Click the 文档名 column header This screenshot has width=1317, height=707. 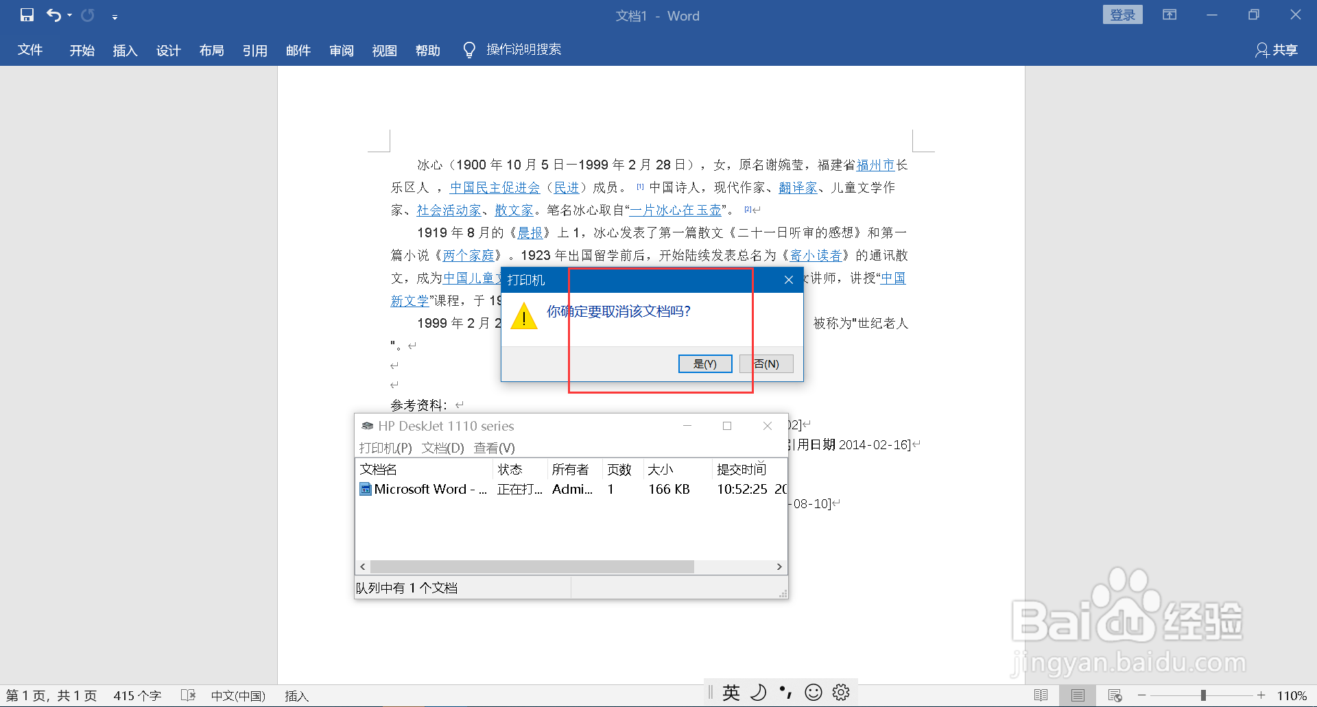(x=425, y=469)
